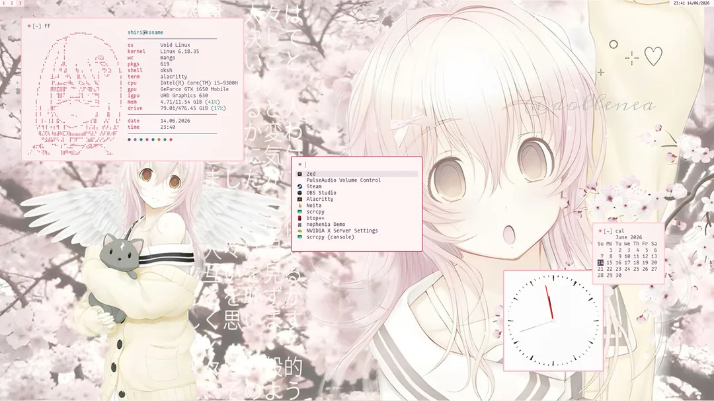714x401 pixels.
Task: Click the green color dot in fastfetch
Action: [165, 140]
